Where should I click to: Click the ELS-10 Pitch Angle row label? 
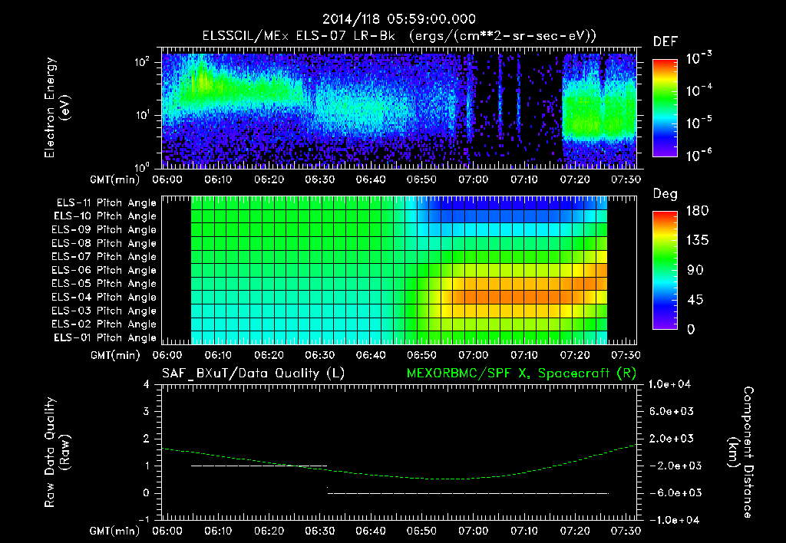[105, 216]
